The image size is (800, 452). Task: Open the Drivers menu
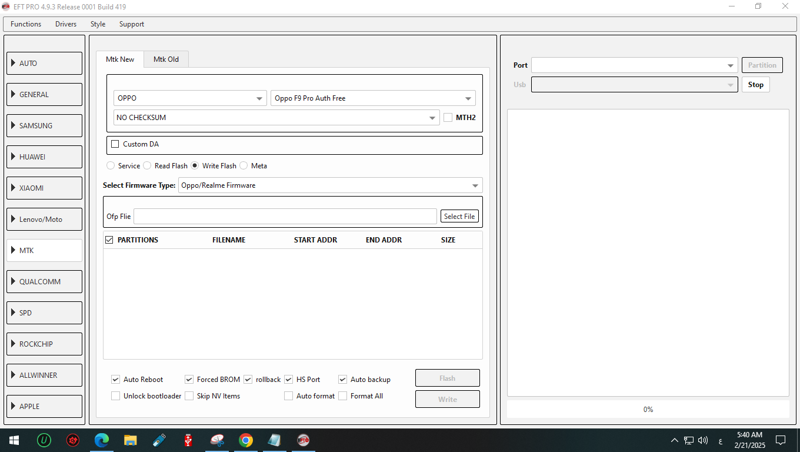click(x=66, y=24)
